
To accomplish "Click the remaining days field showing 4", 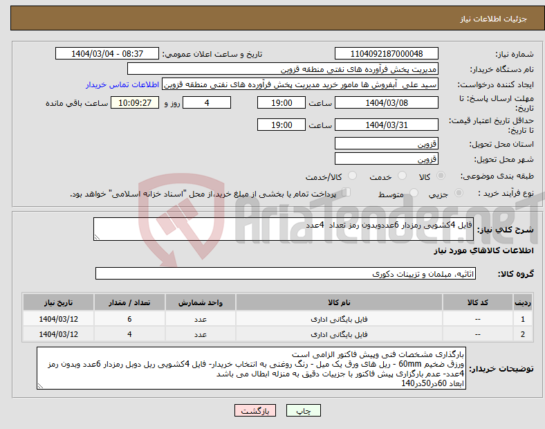I will 207,102.
